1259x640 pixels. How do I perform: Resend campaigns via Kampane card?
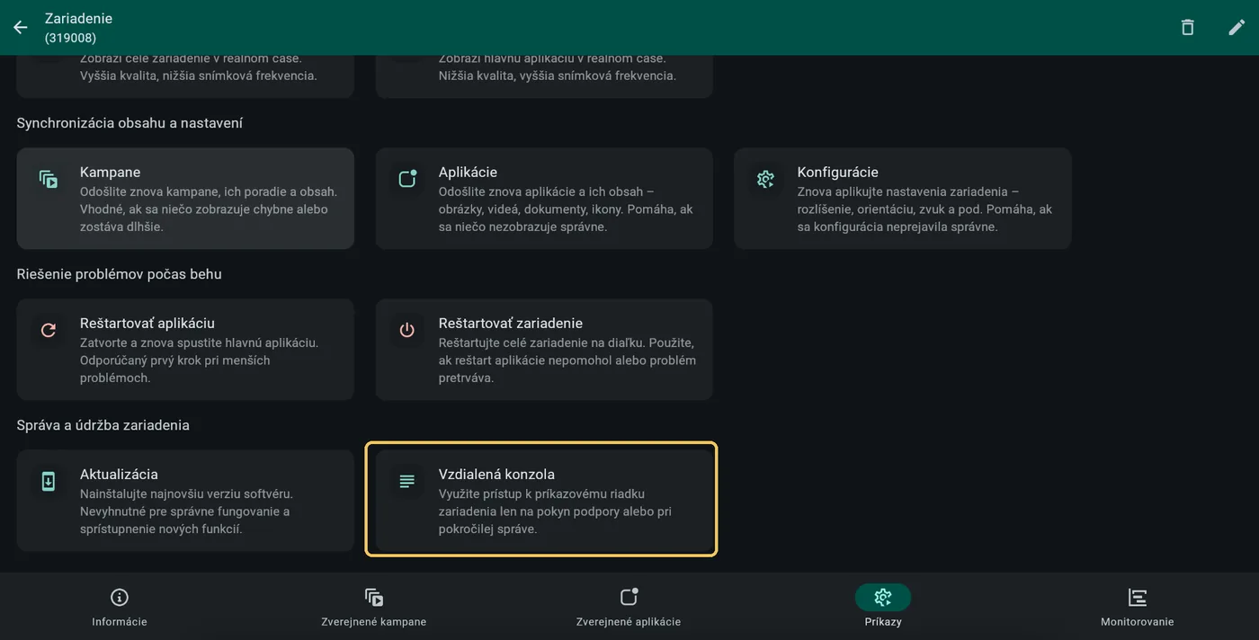point(185,199)
